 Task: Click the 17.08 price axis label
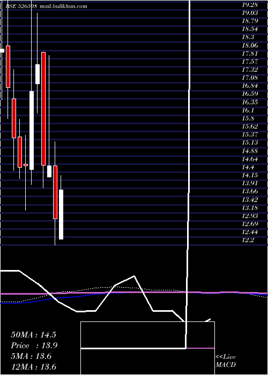point(250,78)
